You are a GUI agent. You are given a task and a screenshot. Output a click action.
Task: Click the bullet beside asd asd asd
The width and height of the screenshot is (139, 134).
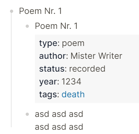tap(27, 114)
